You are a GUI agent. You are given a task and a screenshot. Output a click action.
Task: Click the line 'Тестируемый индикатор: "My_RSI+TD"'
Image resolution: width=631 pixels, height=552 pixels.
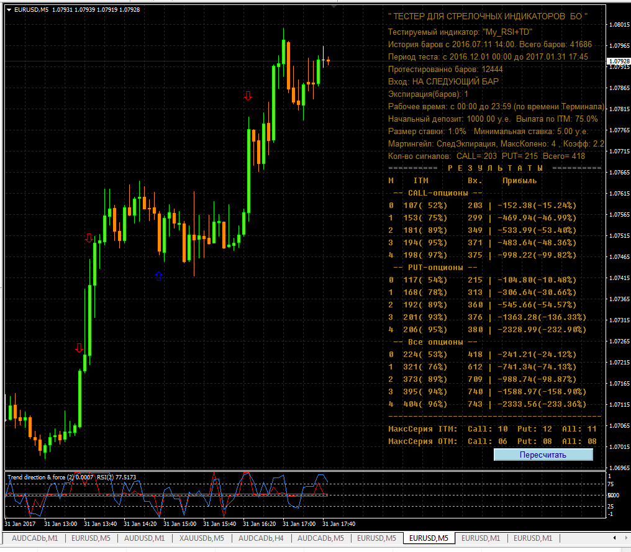[x=460, y=32]
